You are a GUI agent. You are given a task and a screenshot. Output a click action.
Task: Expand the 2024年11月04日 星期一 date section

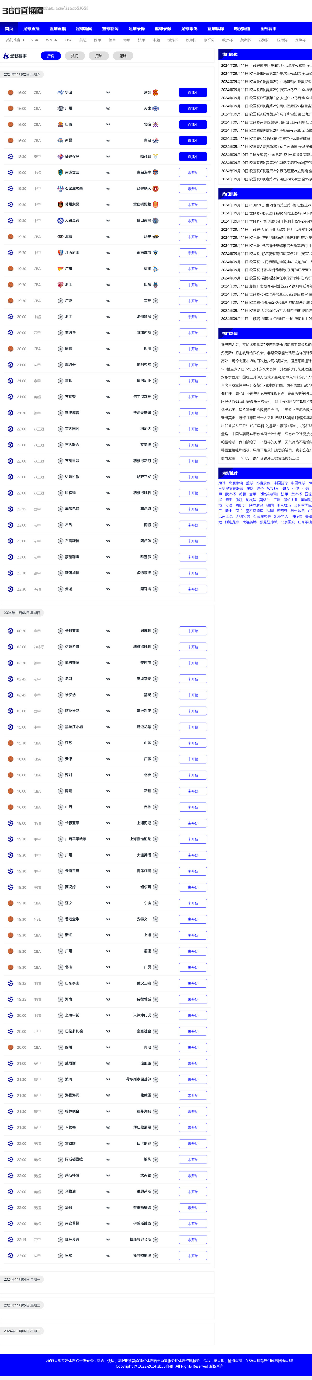tap(22, 1279)
